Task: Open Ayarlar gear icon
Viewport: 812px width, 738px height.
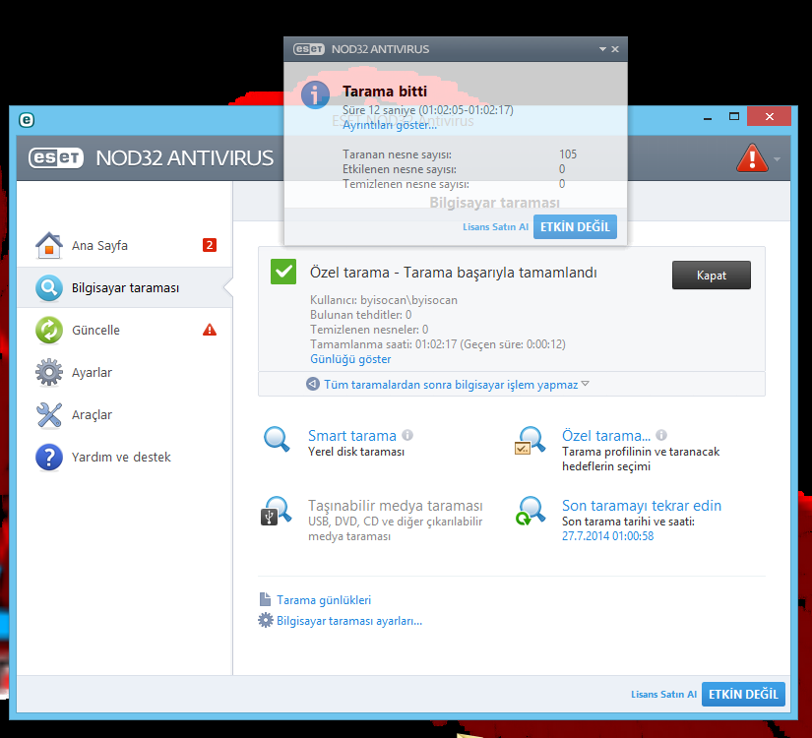Action: 48,372
